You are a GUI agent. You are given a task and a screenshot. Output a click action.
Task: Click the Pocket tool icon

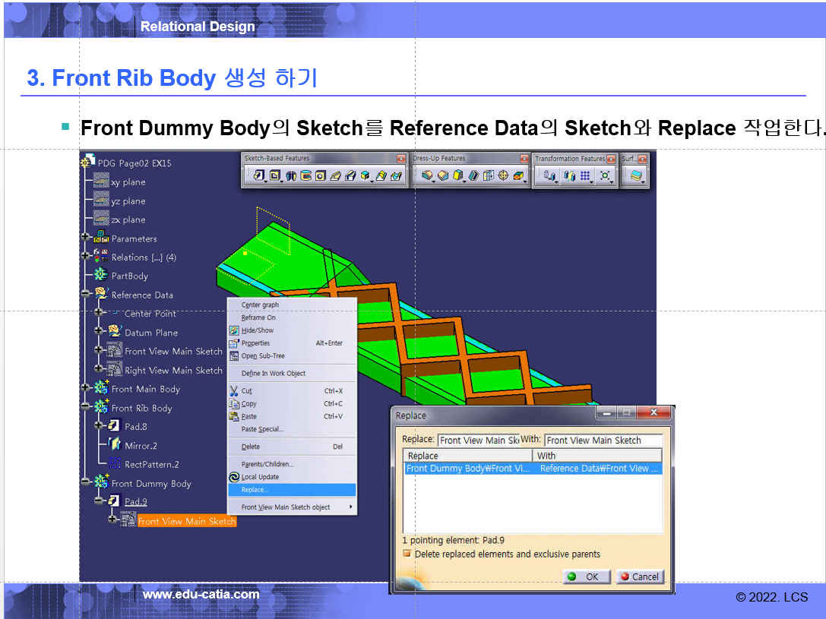coord(275,175)
